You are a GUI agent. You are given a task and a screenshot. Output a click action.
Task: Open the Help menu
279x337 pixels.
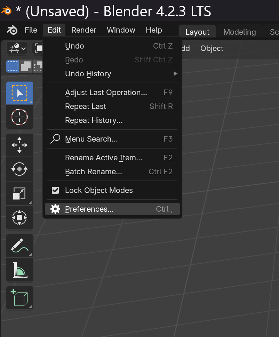coord(154,30)
